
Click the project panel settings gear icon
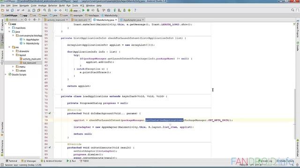[34, 20]
